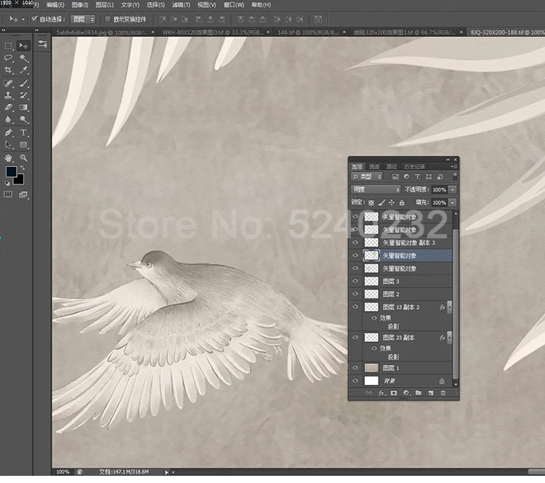
Task: Select the Eyedropper tool
Action: (x=24, y=70)
